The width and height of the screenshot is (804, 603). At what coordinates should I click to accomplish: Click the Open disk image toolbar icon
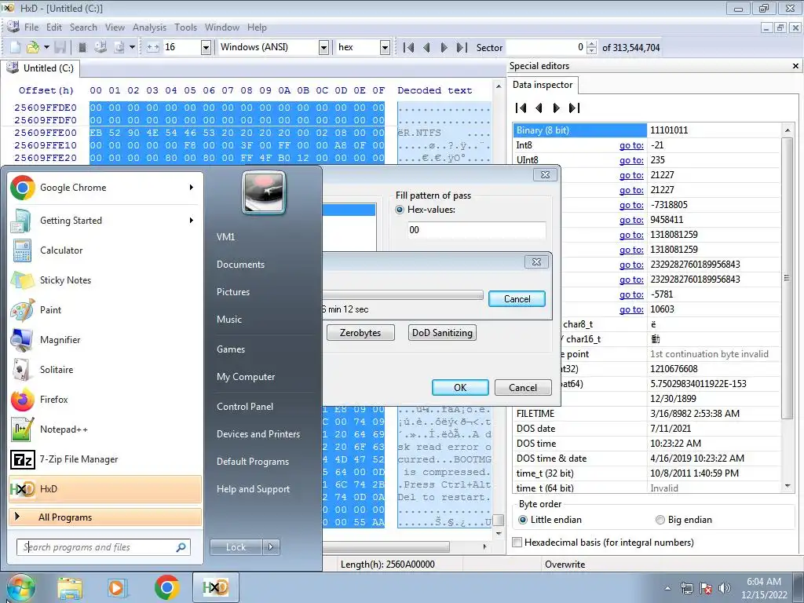119,48
